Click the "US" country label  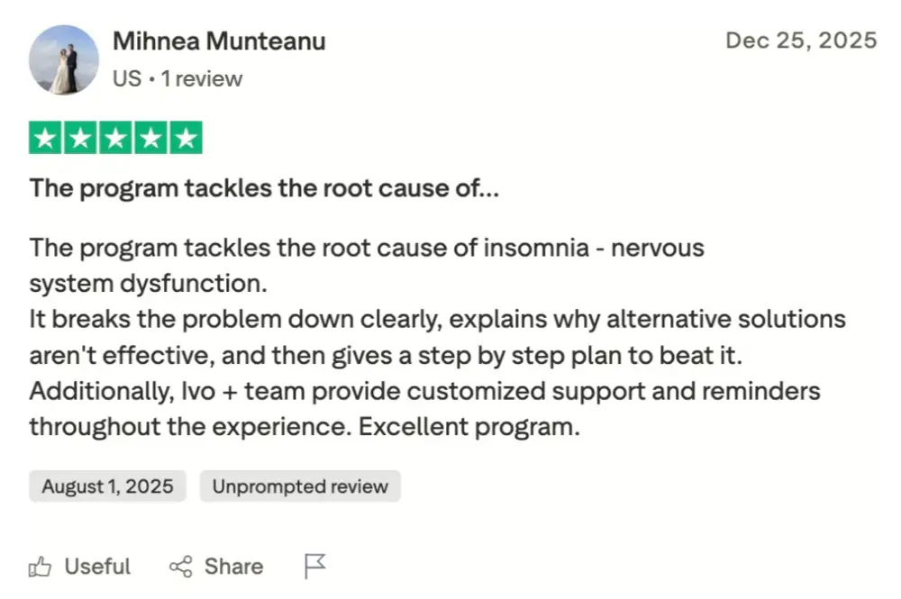pyautogui.click(x=127, y=79)
